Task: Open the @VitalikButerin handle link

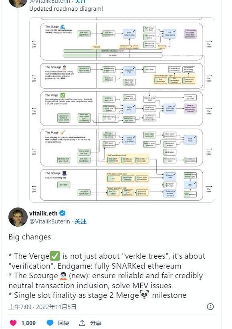Action: pos(50,221)
